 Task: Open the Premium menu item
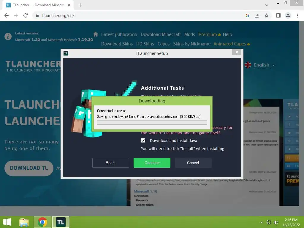pos(210,34)
